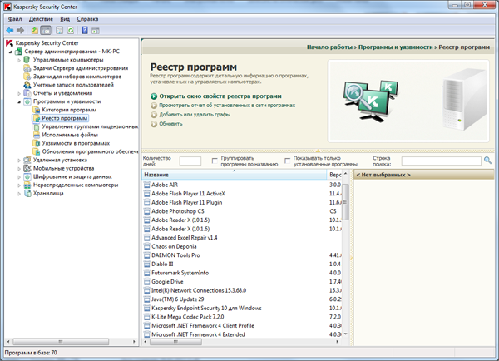Select Уязвимости в программах tree item
This screenshot has height=361, width=499.
click(76, 143)
